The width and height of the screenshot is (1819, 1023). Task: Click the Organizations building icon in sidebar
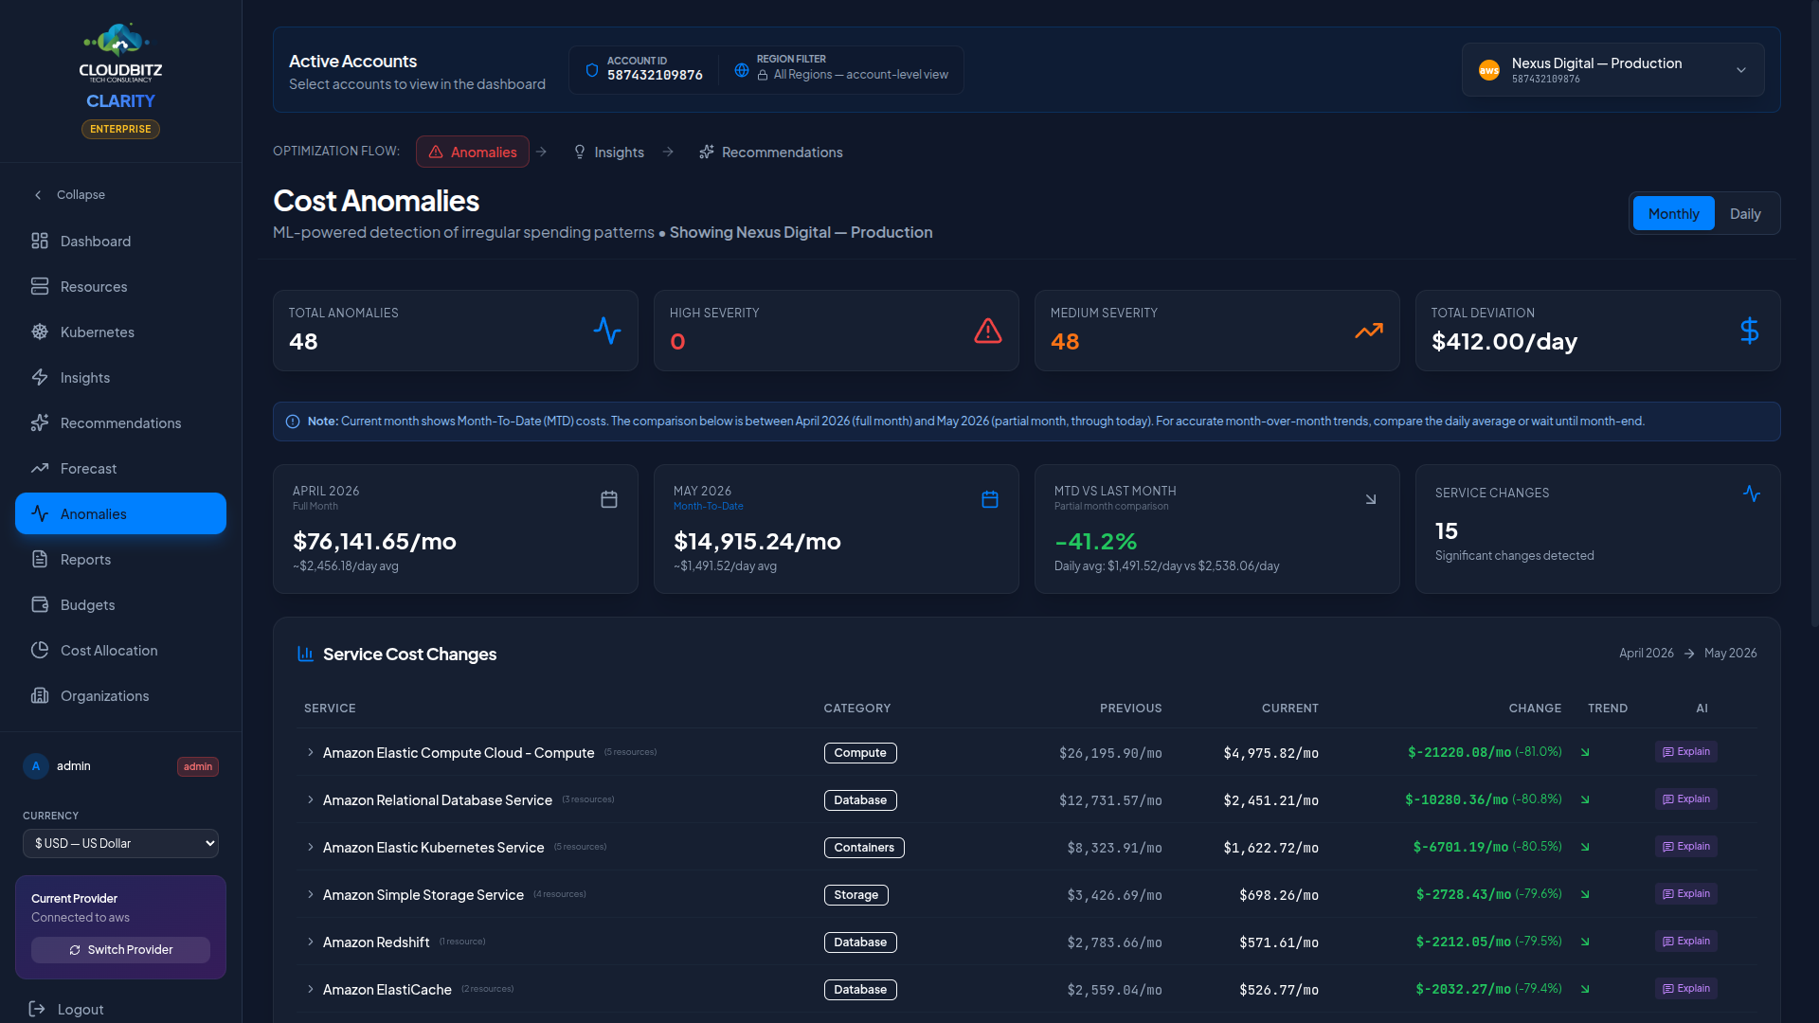click(40, 696)
